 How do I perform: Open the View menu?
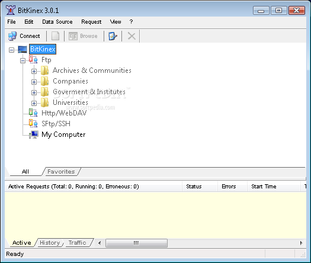(x=116, y=22)
